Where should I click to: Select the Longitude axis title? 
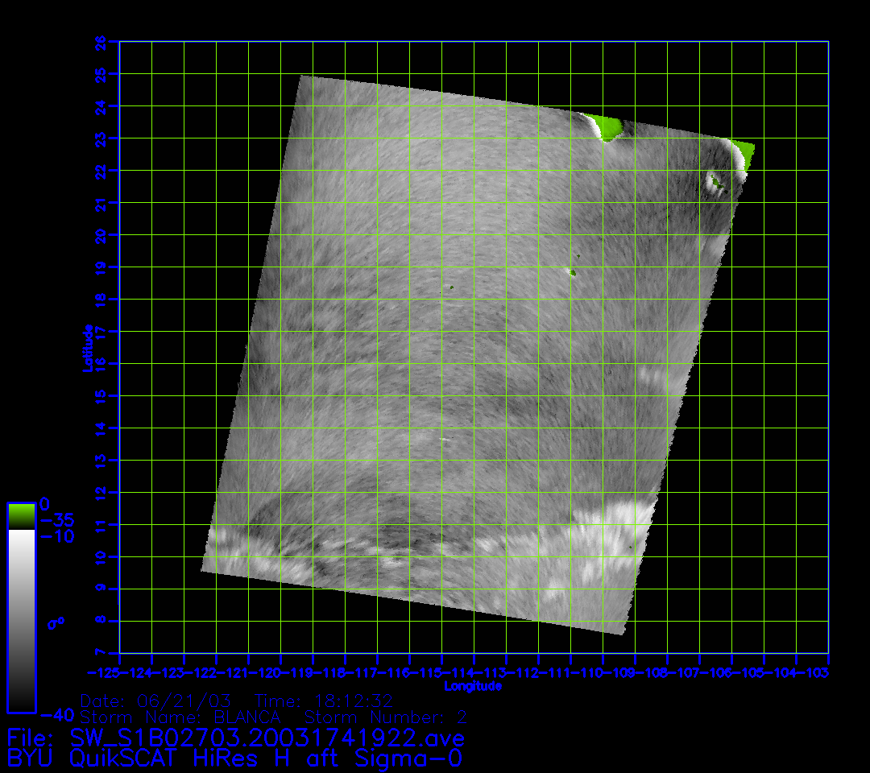pyautogui.click(x=473, y=686)
